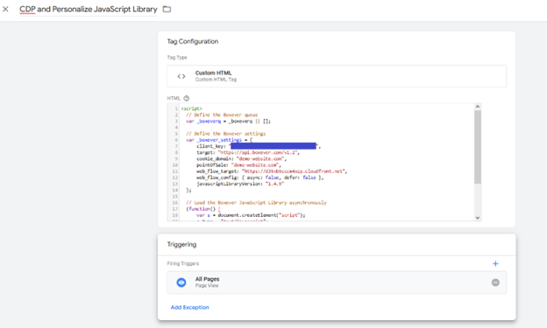Click the All Pages blue eye icon

coord(181,283)
